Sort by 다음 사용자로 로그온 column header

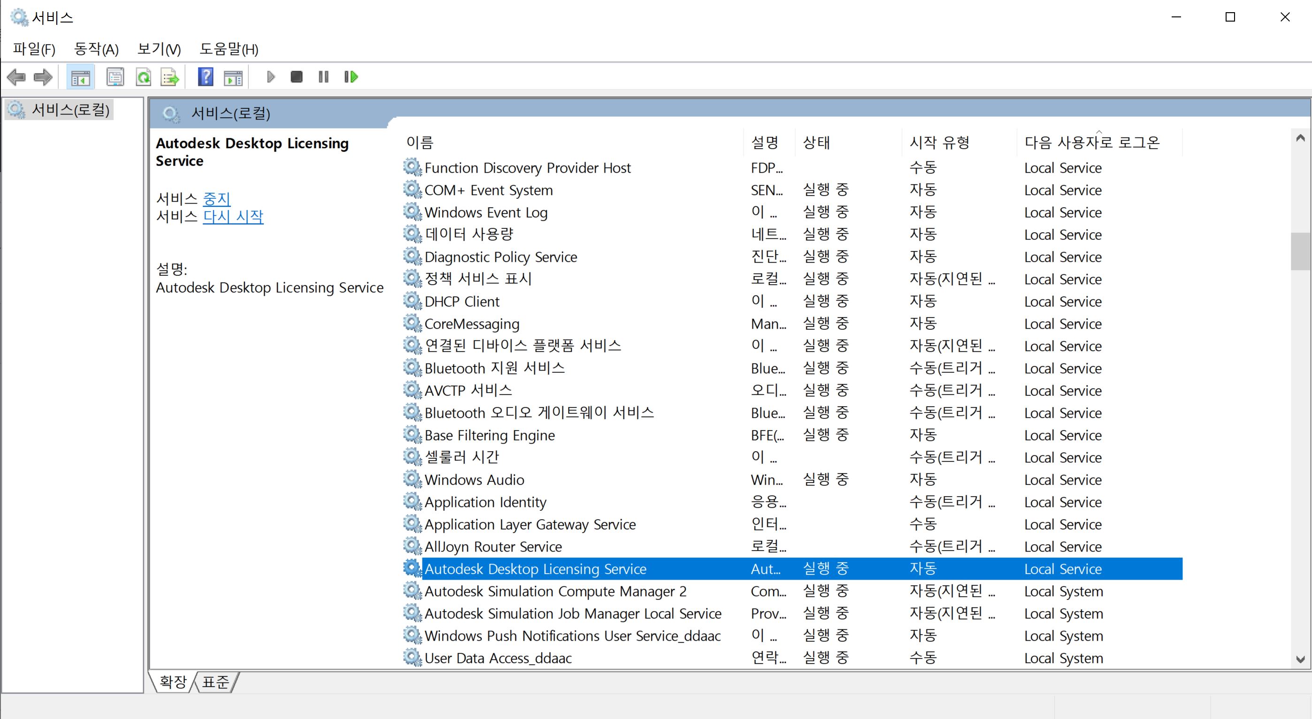[x=1091, y=143]
